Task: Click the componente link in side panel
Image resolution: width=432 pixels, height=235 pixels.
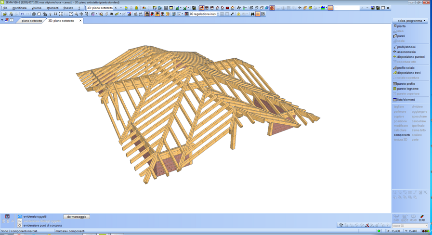Action: [401, 135]
